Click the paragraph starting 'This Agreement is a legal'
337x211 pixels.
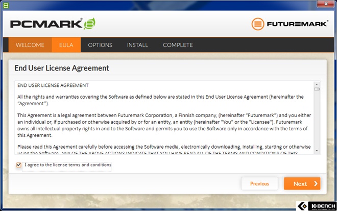click(164, 125)
